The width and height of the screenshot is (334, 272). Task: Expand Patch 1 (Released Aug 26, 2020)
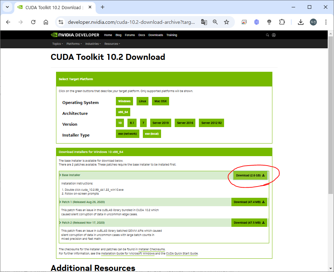82,202
